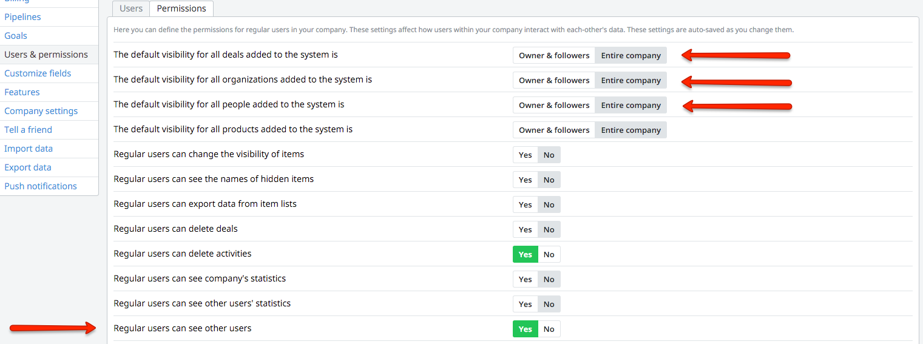923x344 pixels.
Task: Switch to the Users tab
Action: click(x=131, y=8)
